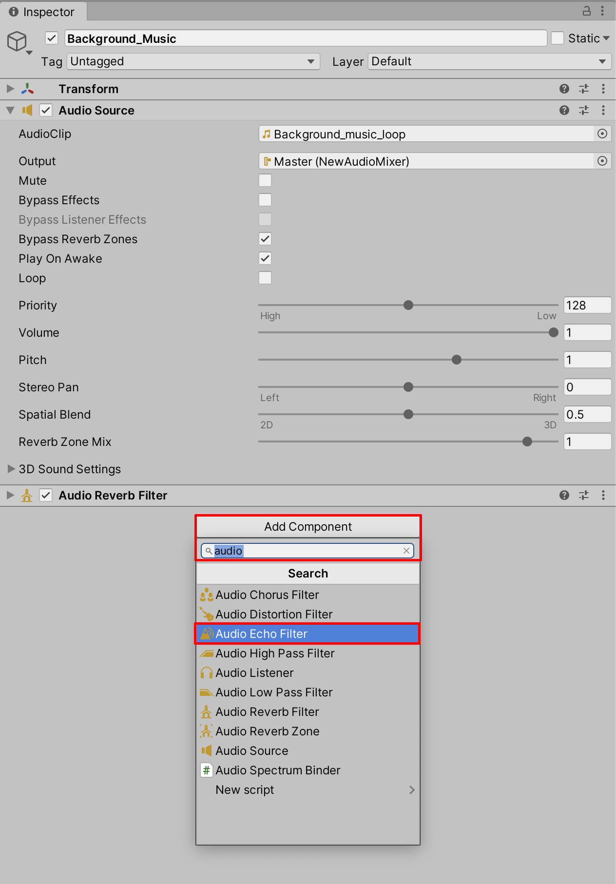Select Audio Reverb Zone

click(x=308, y=731)
